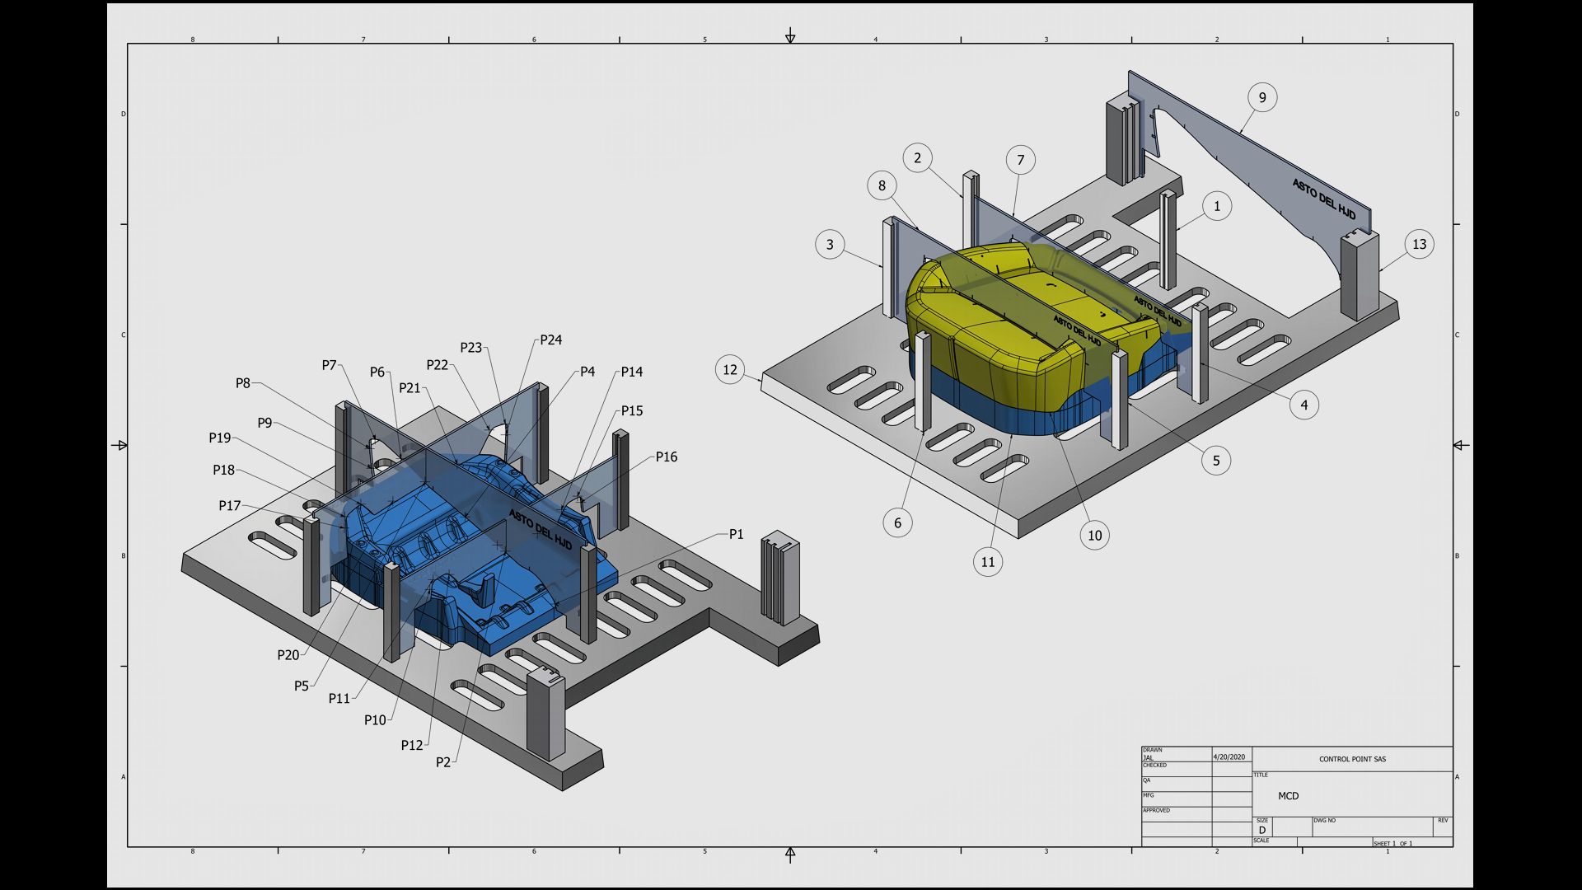Viewport: 1582px width, 890px height.
Task: Click balloon number 4 callout
Action: tap(1304, 405)
